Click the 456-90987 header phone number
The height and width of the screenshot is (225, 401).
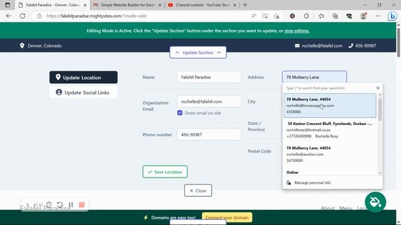365,46
